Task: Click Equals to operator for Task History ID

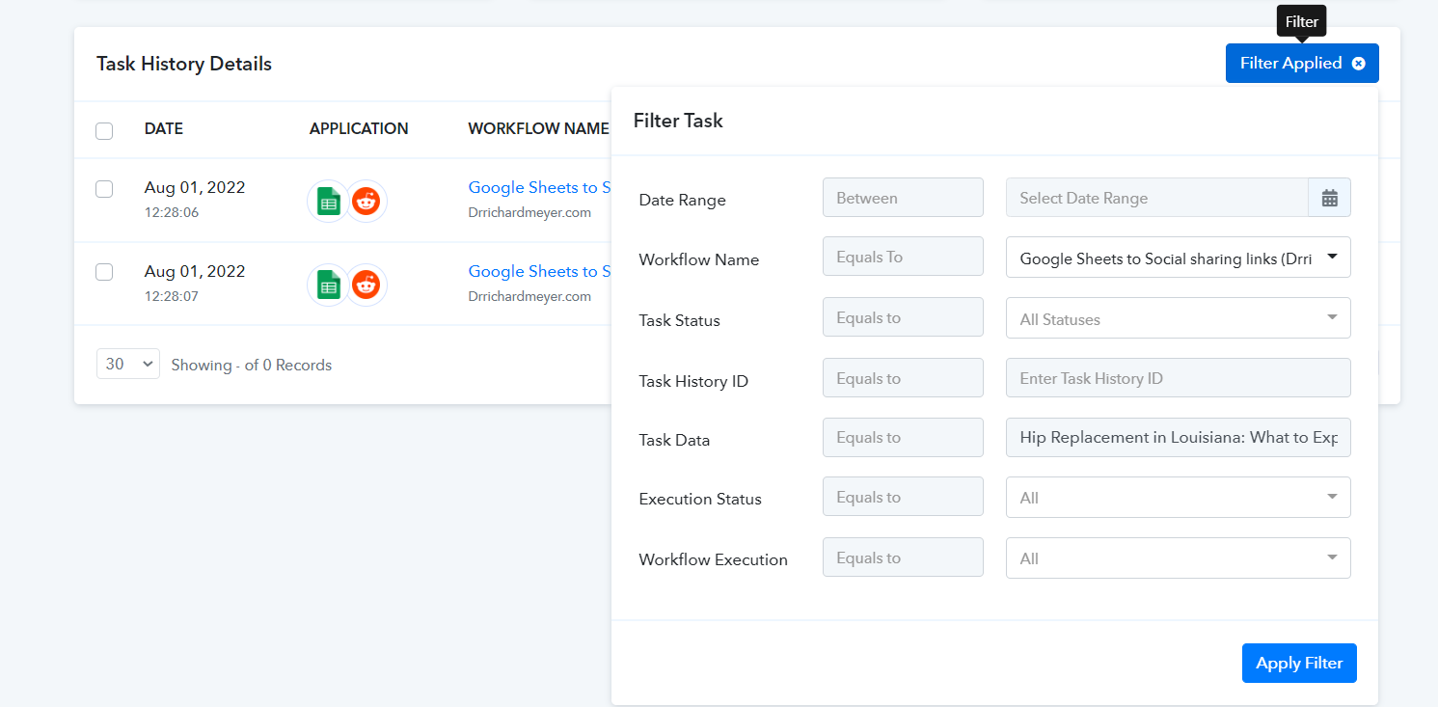Action: click(x=903, y=378)
